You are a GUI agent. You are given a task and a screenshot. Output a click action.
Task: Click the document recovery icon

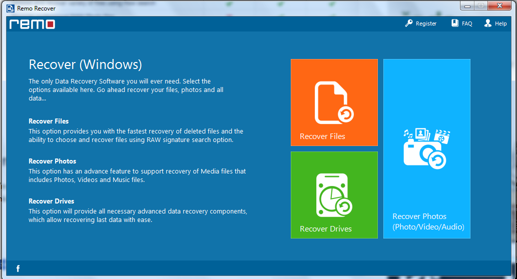coord(334,102)
